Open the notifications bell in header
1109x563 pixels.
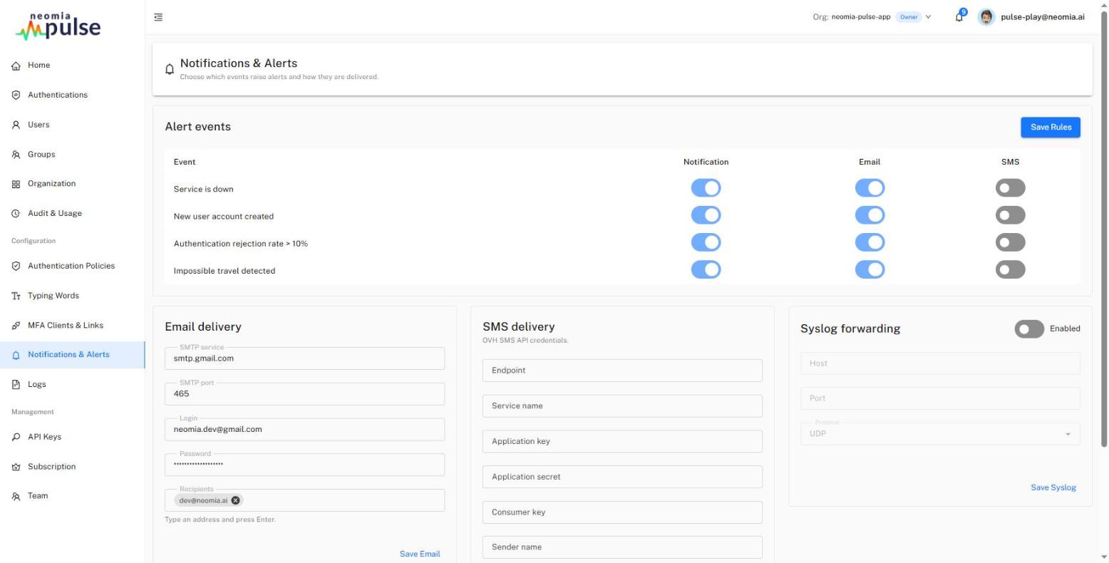959,17
